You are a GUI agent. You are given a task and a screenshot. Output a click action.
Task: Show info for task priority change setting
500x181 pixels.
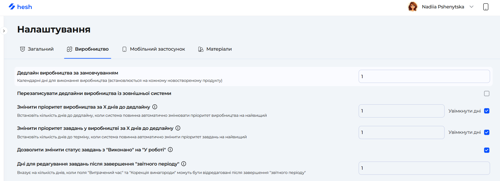[x=178, y=128]
